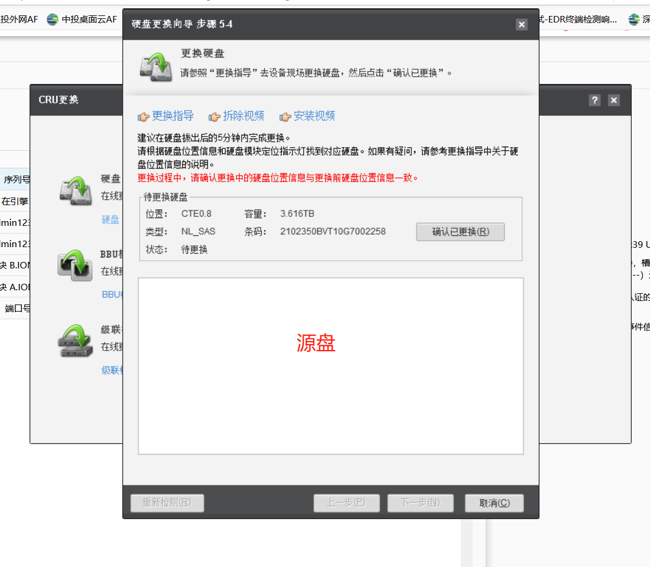Click the 下一步(N) next button
Screen dimensions: 650x567
point(420,503)
